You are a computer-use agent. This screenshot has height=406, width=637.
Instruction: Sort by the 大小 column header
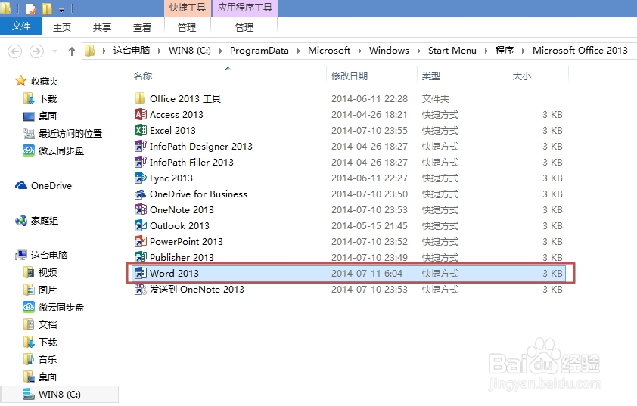coord(521,76)
